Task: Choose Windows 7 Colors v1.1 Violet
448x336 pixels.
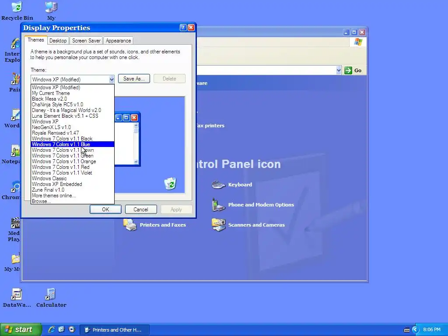Action: pyautogui.click(x=73, y=173)
